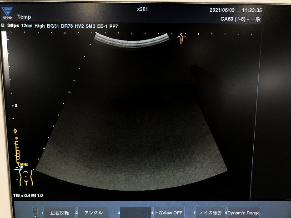Click the probe orientation marker beside the scan
The width and height of the screenshot is (291, 218).
182,38
